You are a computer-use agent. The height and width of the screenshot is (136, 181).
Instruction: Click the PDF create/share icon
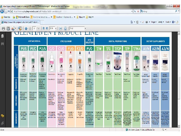point(13,28)
